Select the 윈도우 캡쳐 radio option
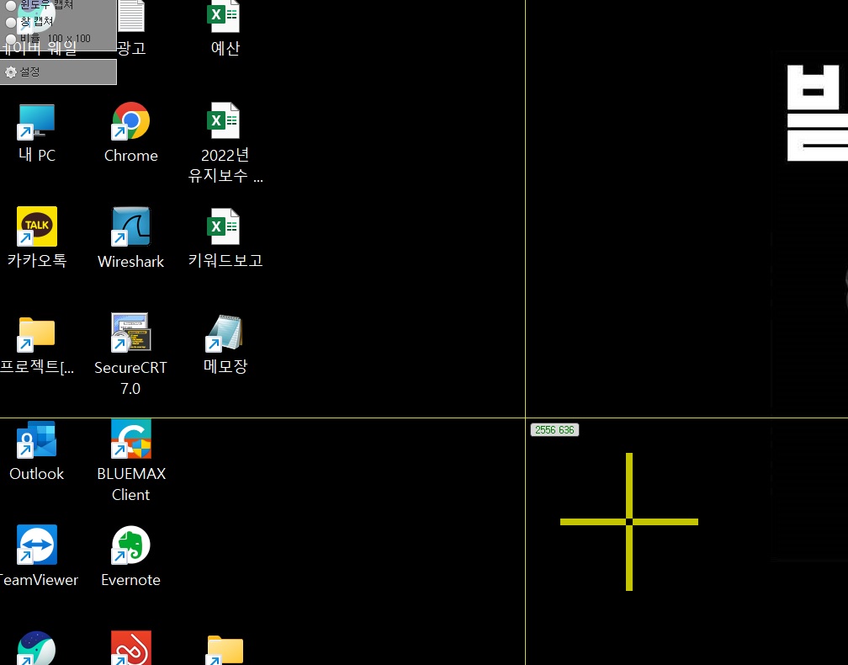The width and height of the screenshot is (848, 665). point(11,6)
